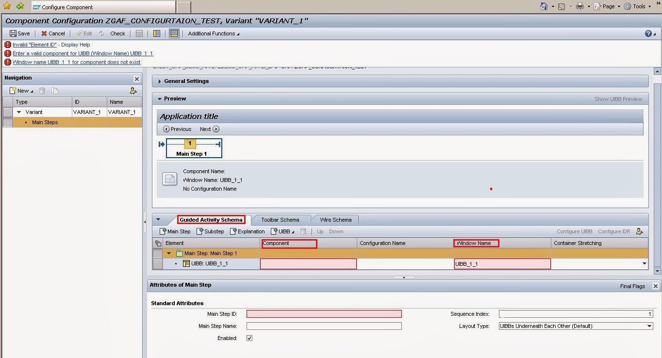Switch to the Wire Schema tab

tap(335, 220)
